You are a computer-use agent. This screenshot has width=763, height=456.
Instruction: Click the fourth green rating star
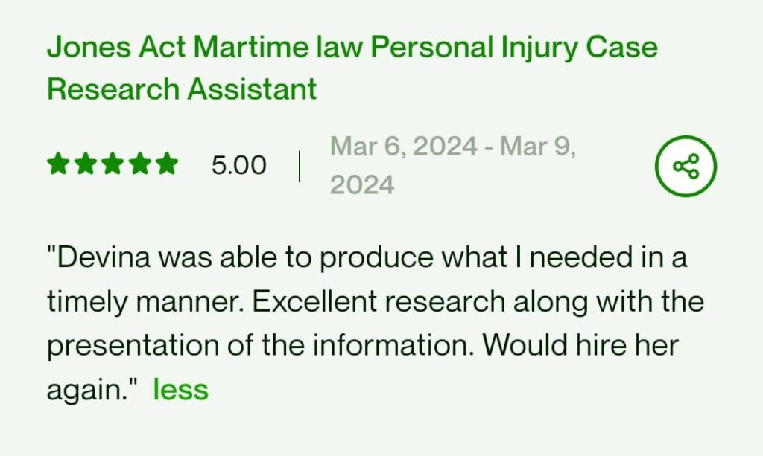pos(139,164)
